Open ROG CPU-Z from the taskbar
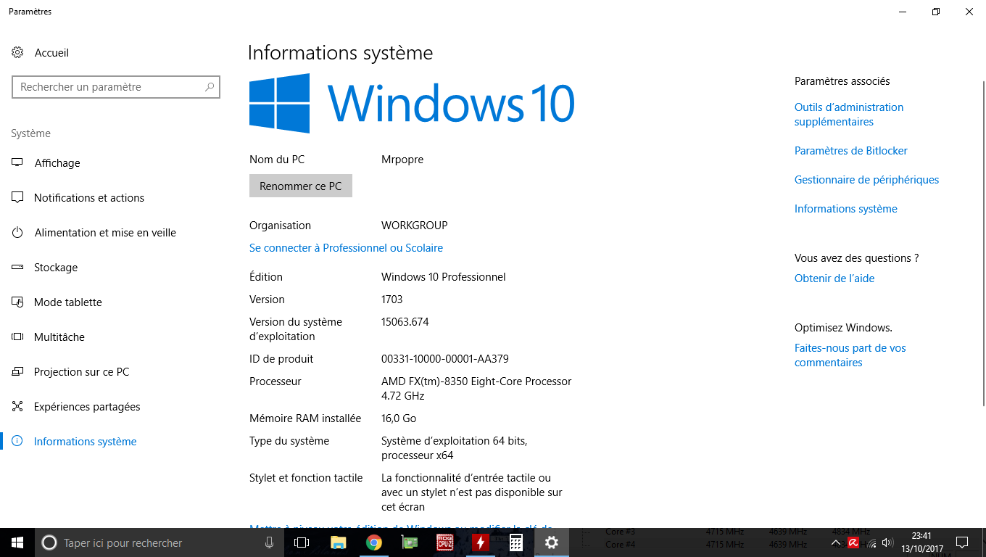Viewport: 986px width, 557px height. [x=445, y=542]
